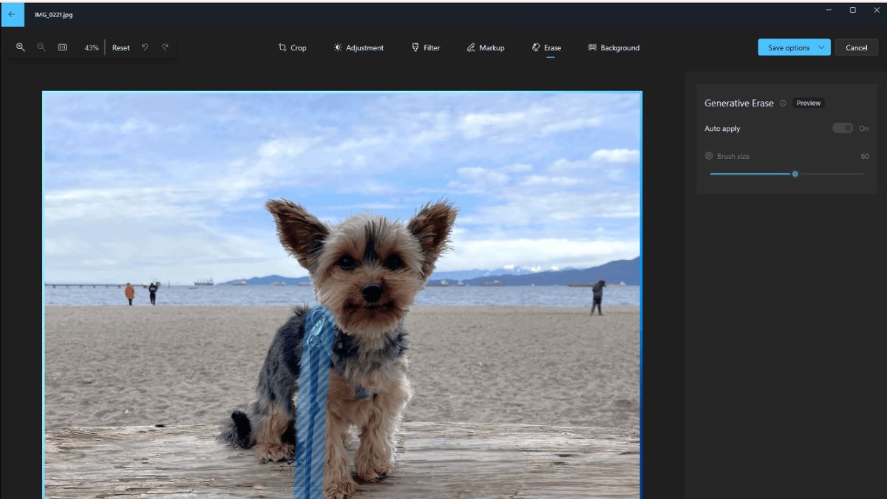Click the Brush size slider handle
The width and height of the screenshot is (887, 499).
[795, 174]
